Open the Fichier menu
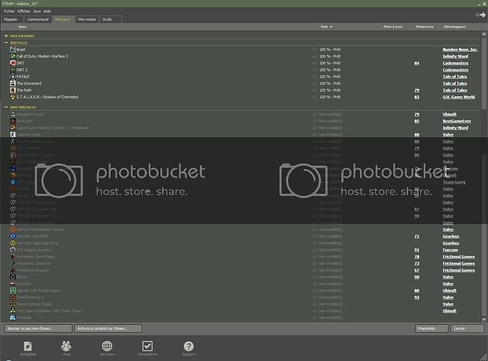Viewport: 488px width, 361px height. 9,12
